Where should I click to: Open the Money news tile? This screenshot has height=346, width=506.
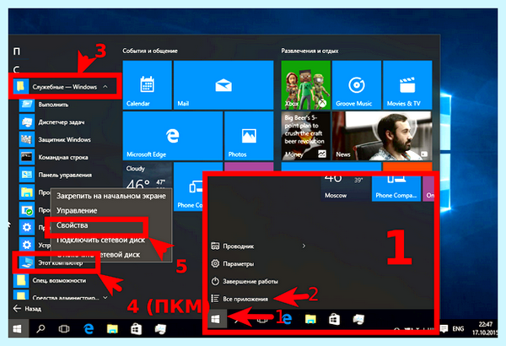coord(305,136)
